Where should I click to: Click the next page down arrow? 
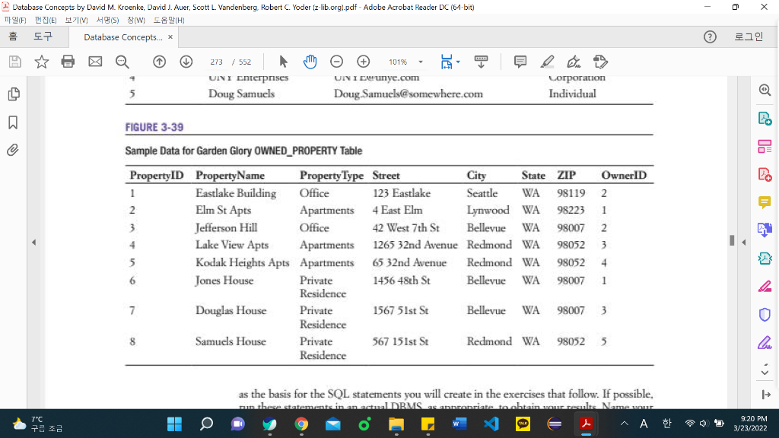coord(186,62)
